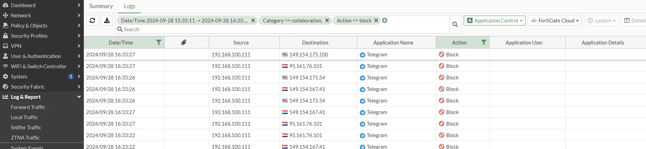Screen dimensions: 646x149
Task: Sort by Application Name column header
Action: click(393, 42)
